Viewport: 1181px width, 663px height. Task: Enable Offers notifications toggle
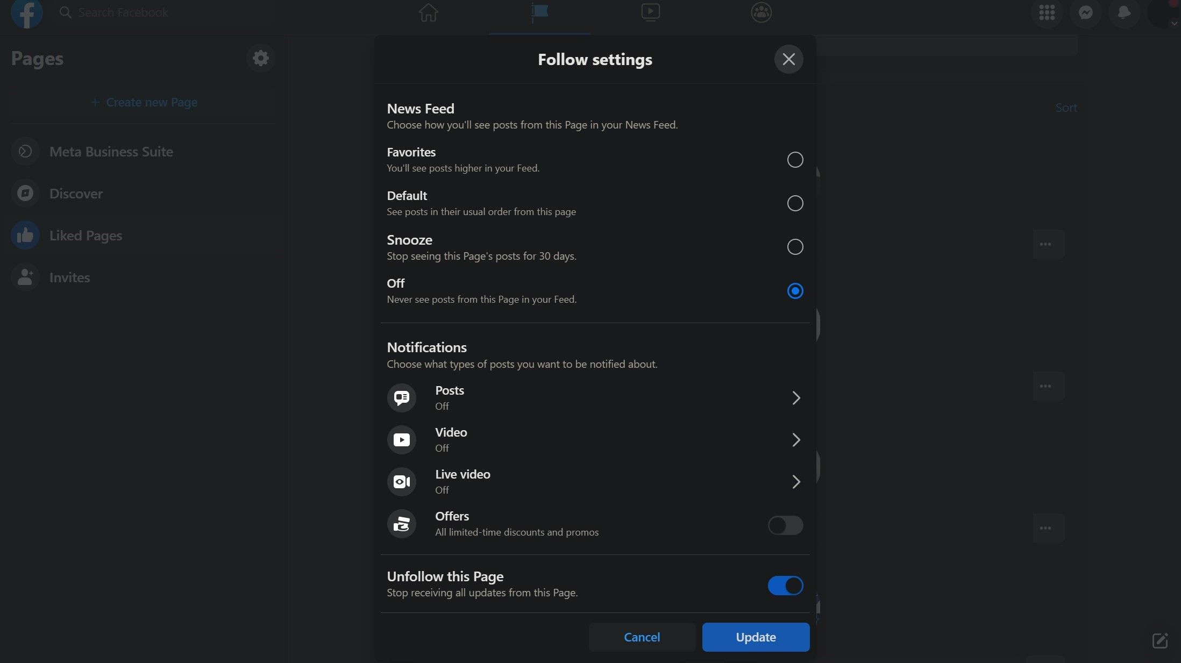[785, 525]
